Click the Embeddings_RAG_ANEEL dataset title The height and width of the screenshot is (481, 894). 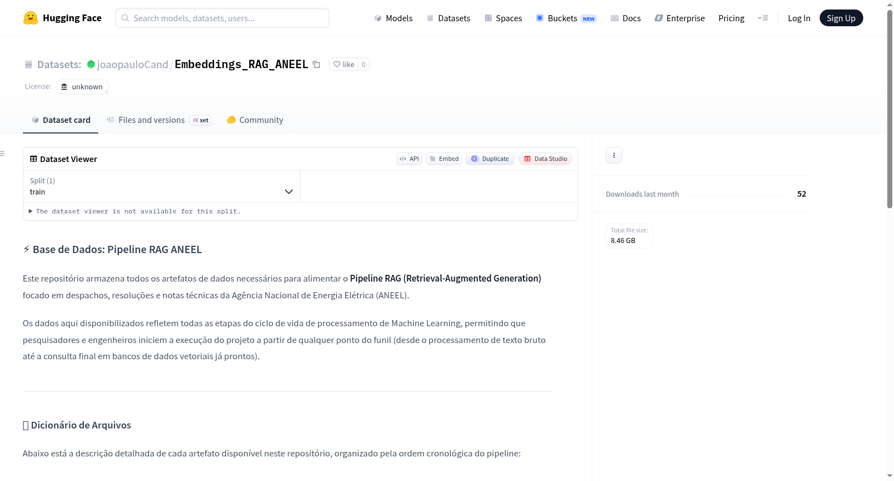[241, 64]
